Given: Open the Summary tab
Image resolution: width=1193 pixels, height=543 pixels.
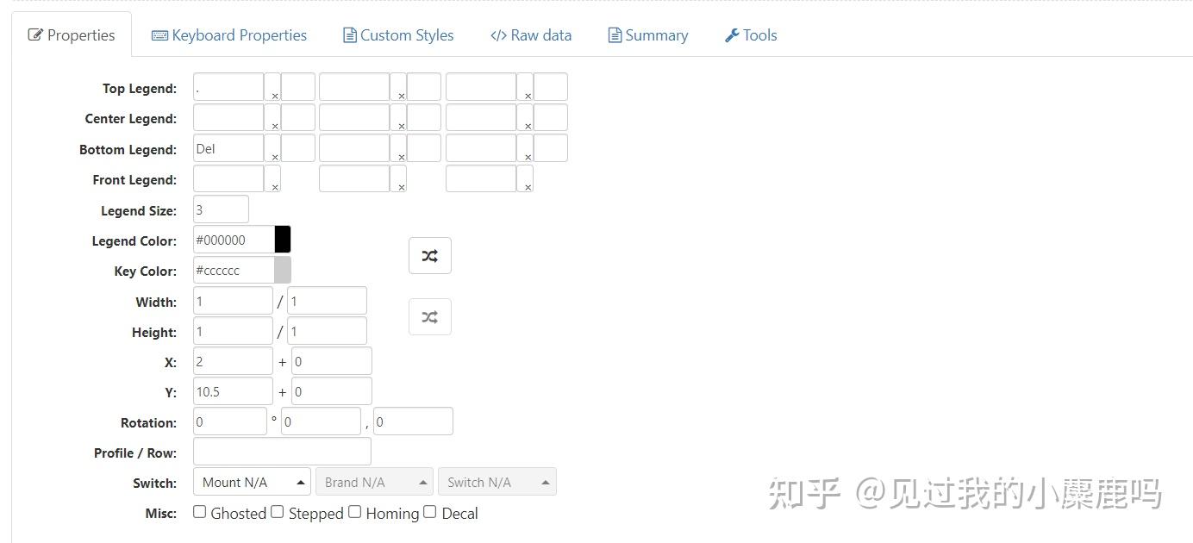Looking at the screenshot, I should pyautogui.click(x=648, y=35).
